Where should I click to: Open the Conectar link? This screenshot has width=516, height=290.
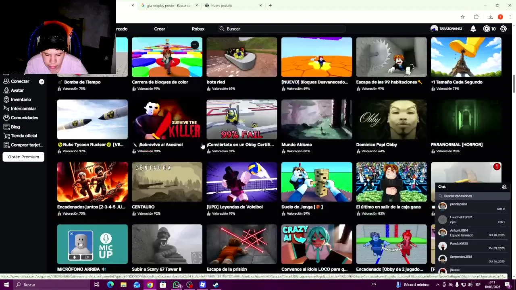(20, 81)
